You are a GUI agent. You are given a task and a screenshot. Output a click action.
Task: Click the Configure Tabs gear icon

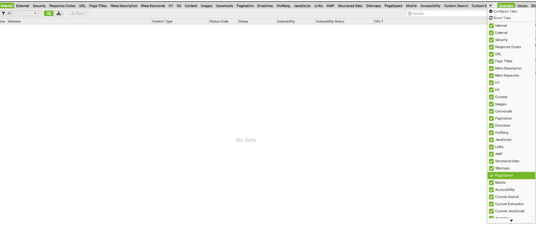491,11
